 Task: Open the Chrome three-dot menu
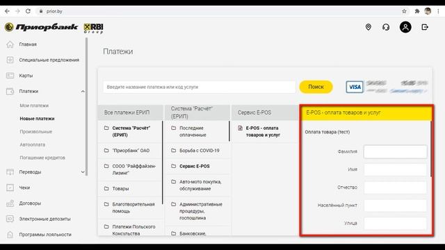[439, 11]
